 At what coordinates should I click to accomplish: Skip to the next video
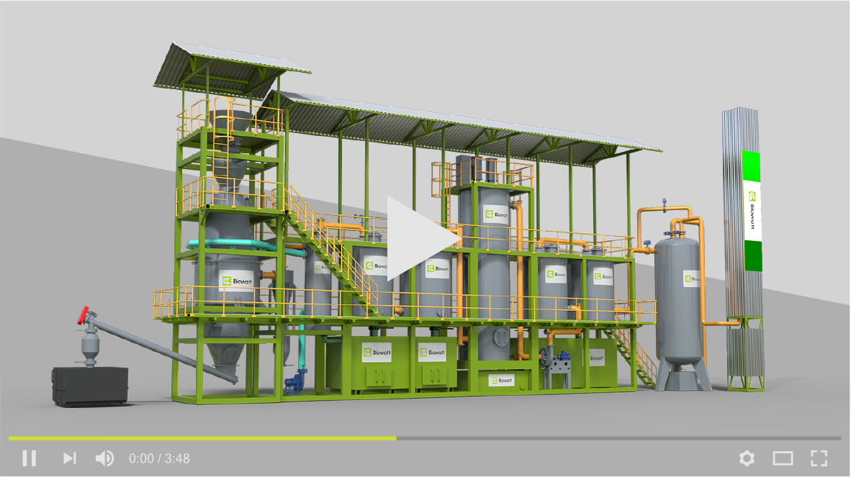pyautogui.click(x=69, y=458)
